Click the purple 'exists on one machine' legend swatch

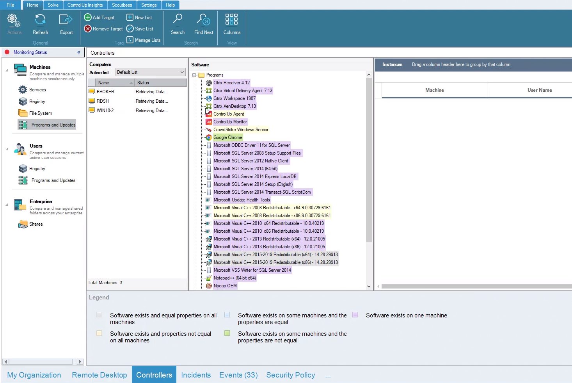pyautogui.click(x=355, y=315)
